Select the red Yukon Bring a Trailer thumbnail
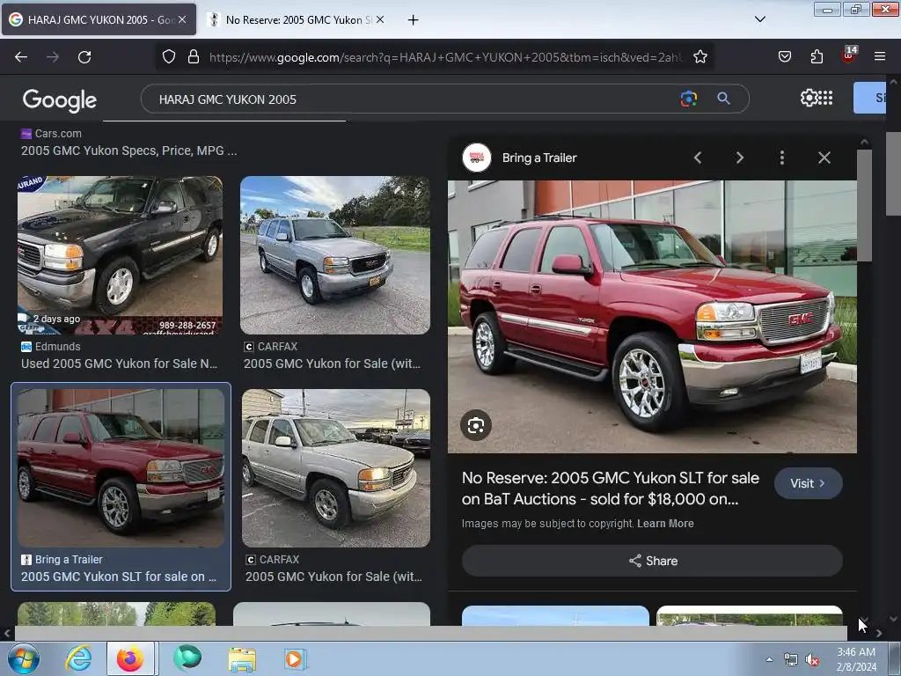This screenshot has width=901, height=676. (121, 468)
